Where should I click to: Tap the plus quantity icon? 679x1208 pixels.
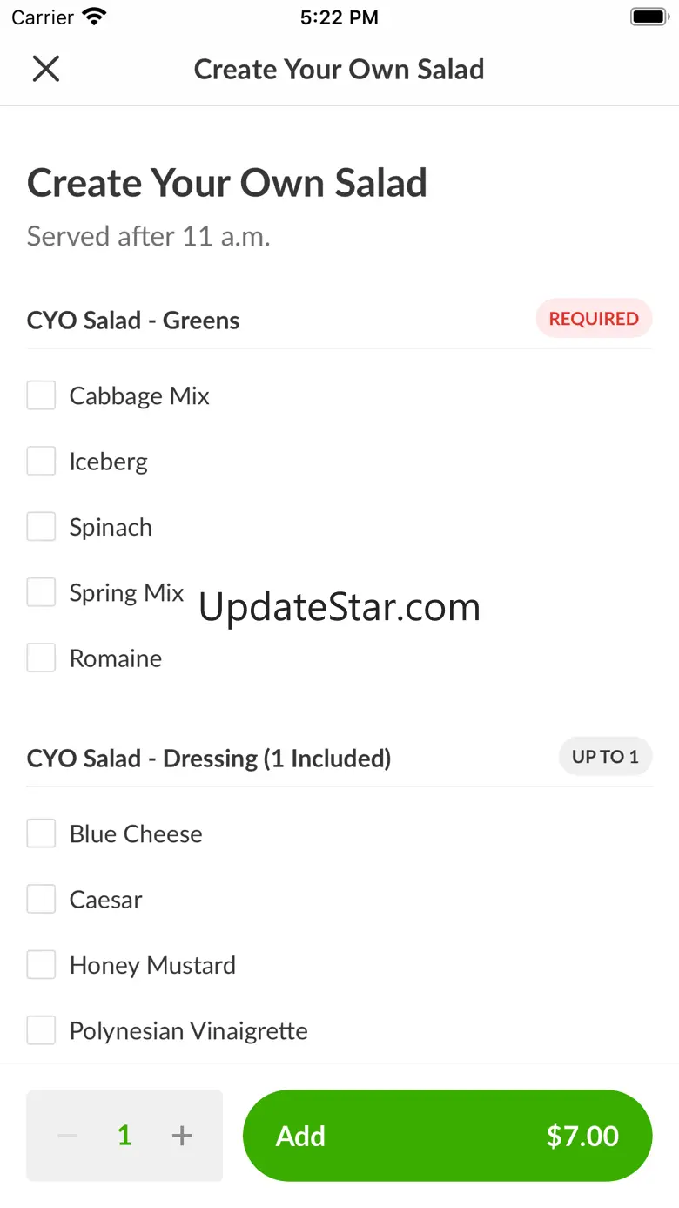(182, 1136)
